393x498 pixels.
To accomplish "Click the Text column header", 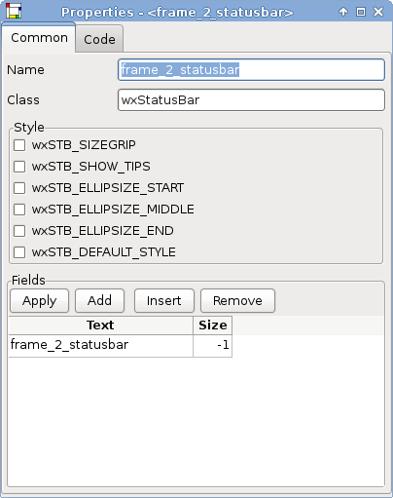I will coord(100,326).
